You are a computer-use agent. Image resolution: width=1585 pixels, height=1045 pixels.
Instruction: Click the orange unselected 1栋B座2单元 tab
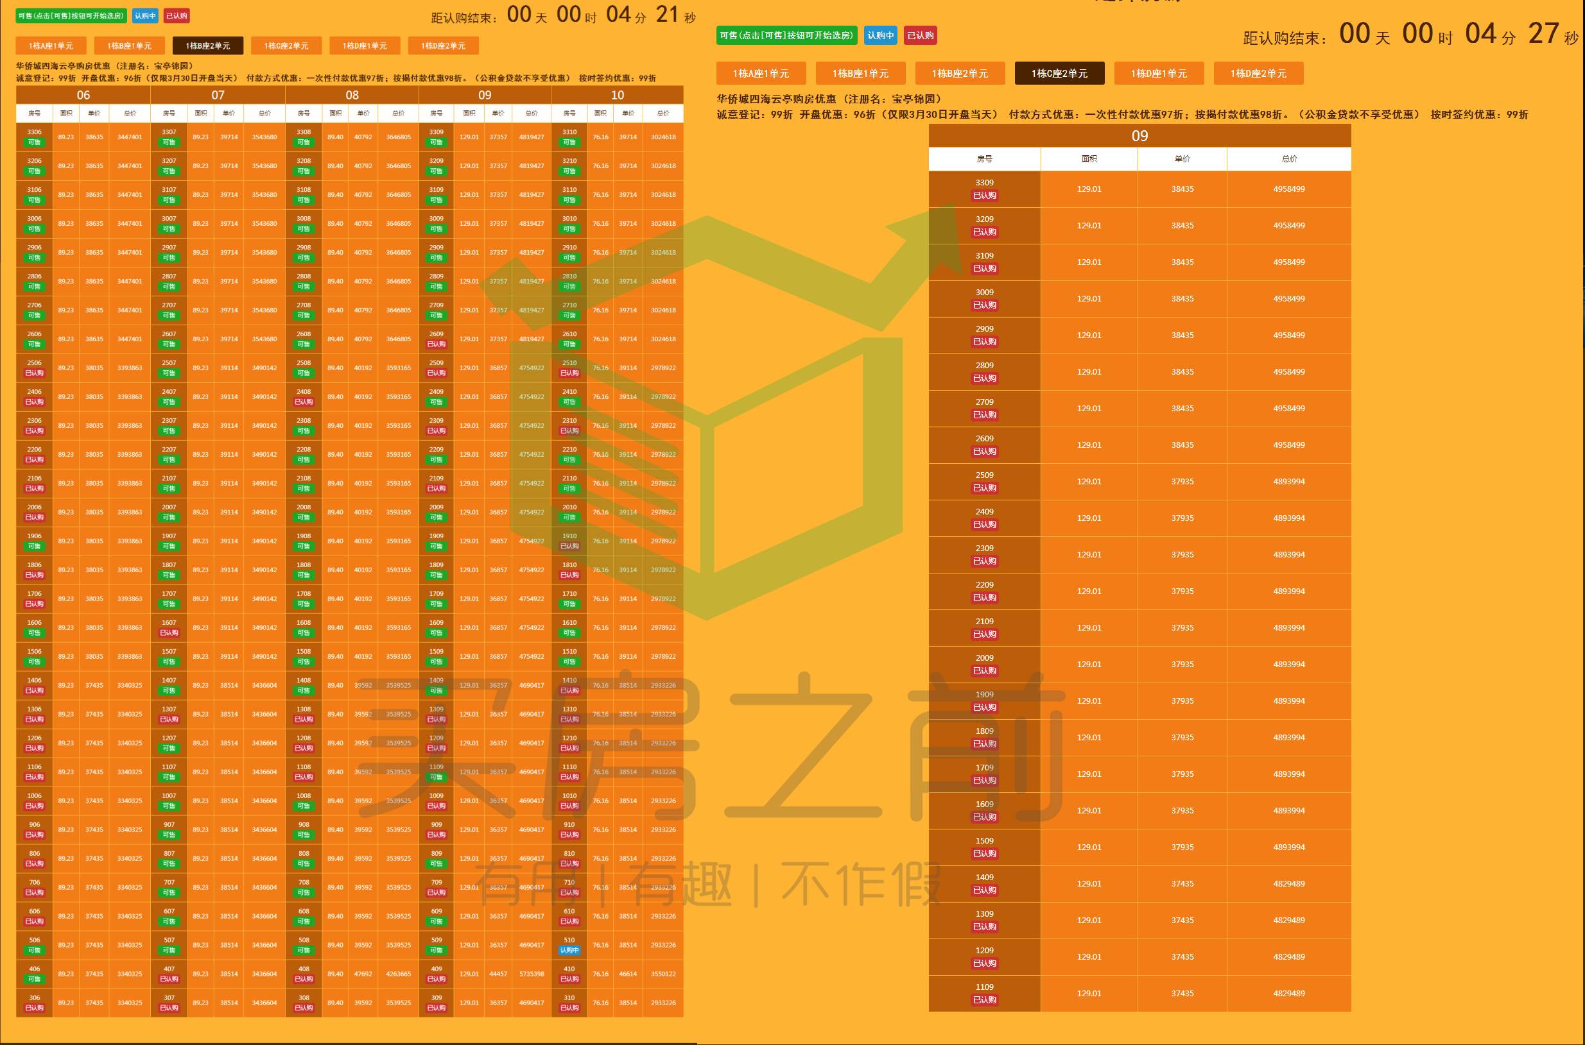pos(960,73)
